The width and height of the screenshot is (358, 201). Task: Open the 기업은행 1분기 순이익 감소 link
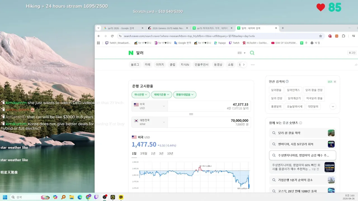[x=302, y=180]
